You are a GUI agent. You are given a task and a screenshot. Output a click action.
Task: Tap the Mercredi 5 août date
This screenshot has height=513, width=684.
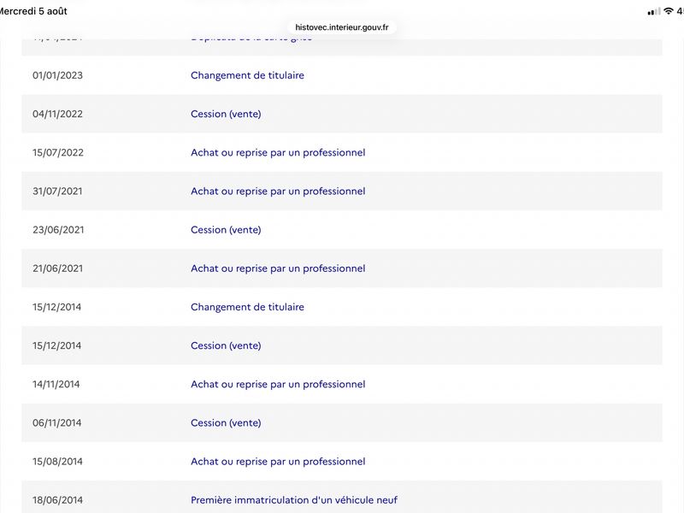click(x=33, y=11)
